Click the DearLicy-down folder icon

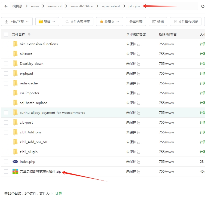[15, 63]
